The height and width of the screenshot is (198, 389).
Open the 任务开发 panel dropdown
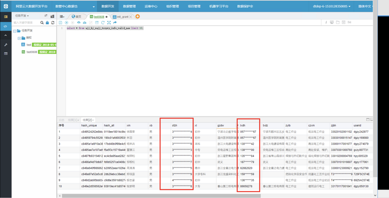(x=22, y=16)
